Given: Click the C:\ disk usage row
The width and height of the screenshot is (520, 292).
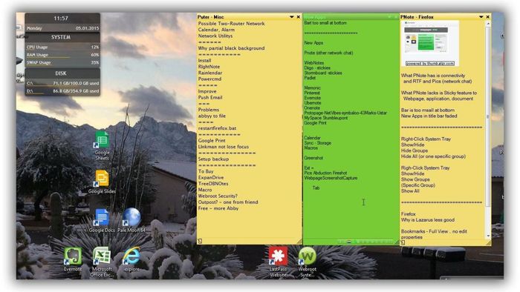Looking at the screenshot, I should tap(62, 83).
